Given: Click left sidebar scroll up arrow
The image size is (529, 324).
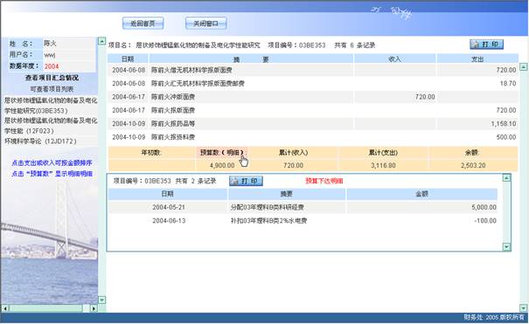Looking at the screenshot, I should [x=101, y=41].
